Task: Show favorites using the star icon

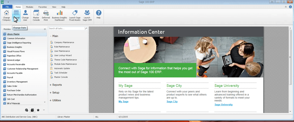Action: click(38, 110)
